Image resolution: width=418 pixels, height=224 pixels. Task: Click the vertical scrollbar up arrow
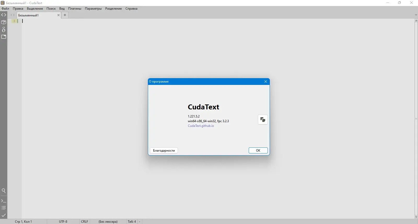tap(416, 20)
